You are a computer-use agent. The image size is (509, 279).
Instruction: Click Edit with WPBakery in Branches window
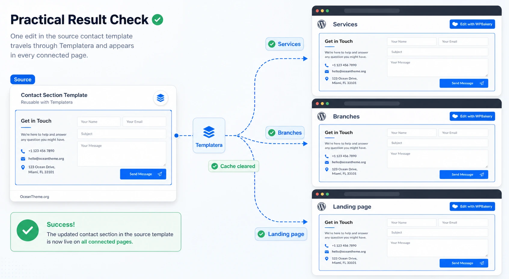(472, 116)
